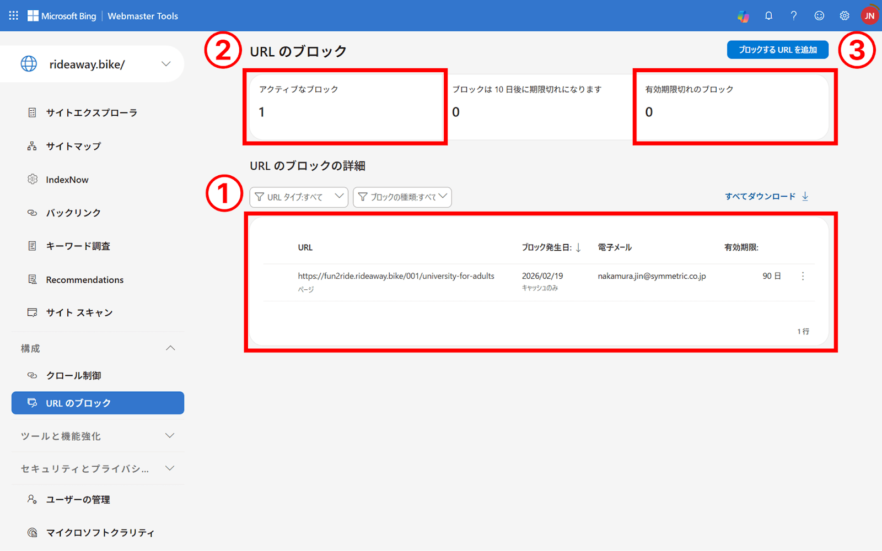The height and width of the screenshot is (551, 882).
Task: Click the help question mark icon
Action: 793,16
